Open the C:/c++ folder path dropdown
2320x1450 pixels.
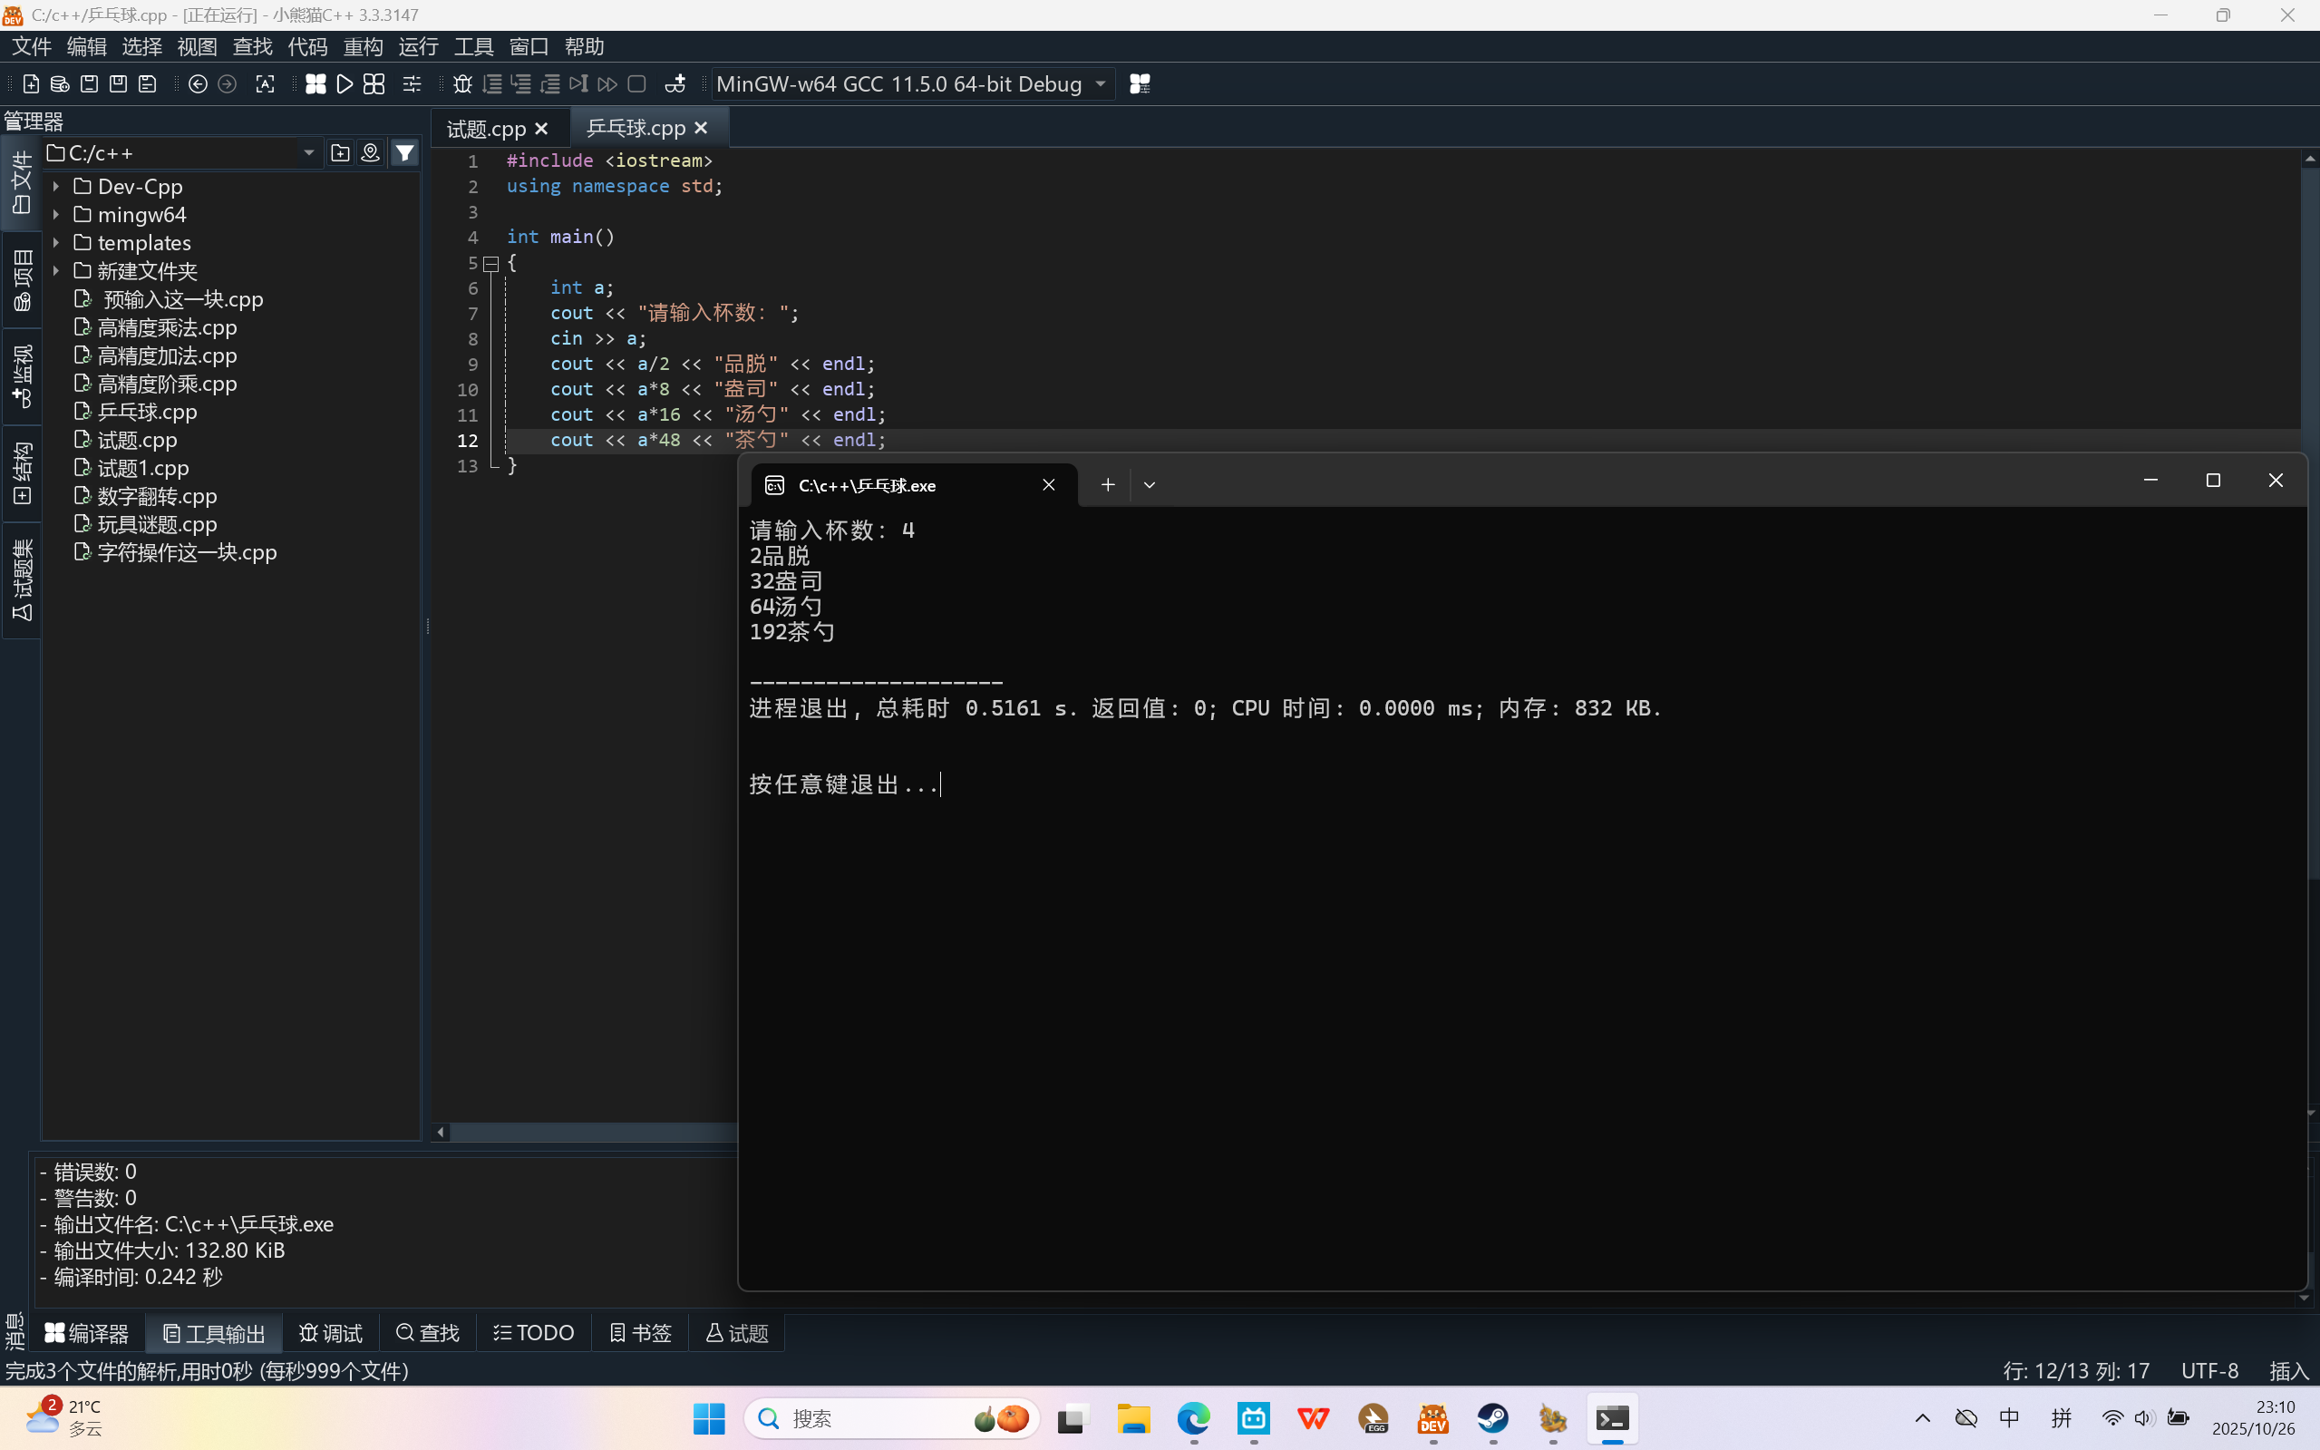point(308,153)
